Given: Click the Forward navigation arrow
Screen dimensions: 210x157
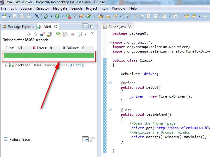Looking at the screenshot, I should pyautogui.click(x=205, y=16).
